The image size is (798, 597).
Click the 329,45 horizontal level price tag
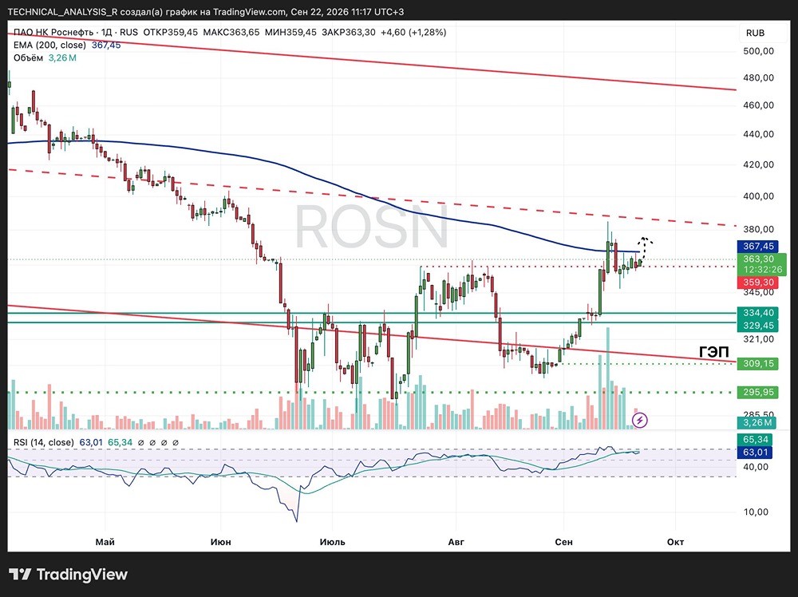click(758, 326)
